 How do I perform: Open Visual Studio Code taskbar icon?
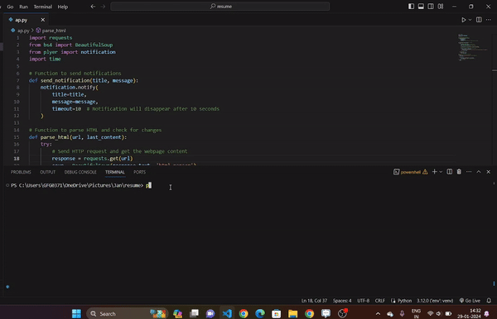227,313
